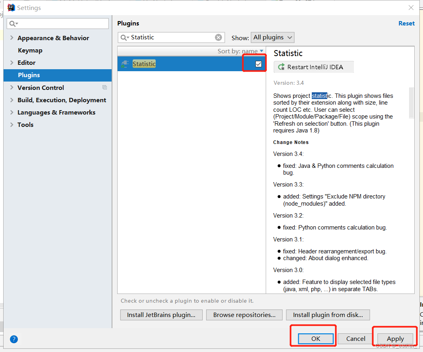Clear the plugin search text with the X icon
Image resolution: width=423 pixels, height=352 pixels.
[x=218, y=37]
